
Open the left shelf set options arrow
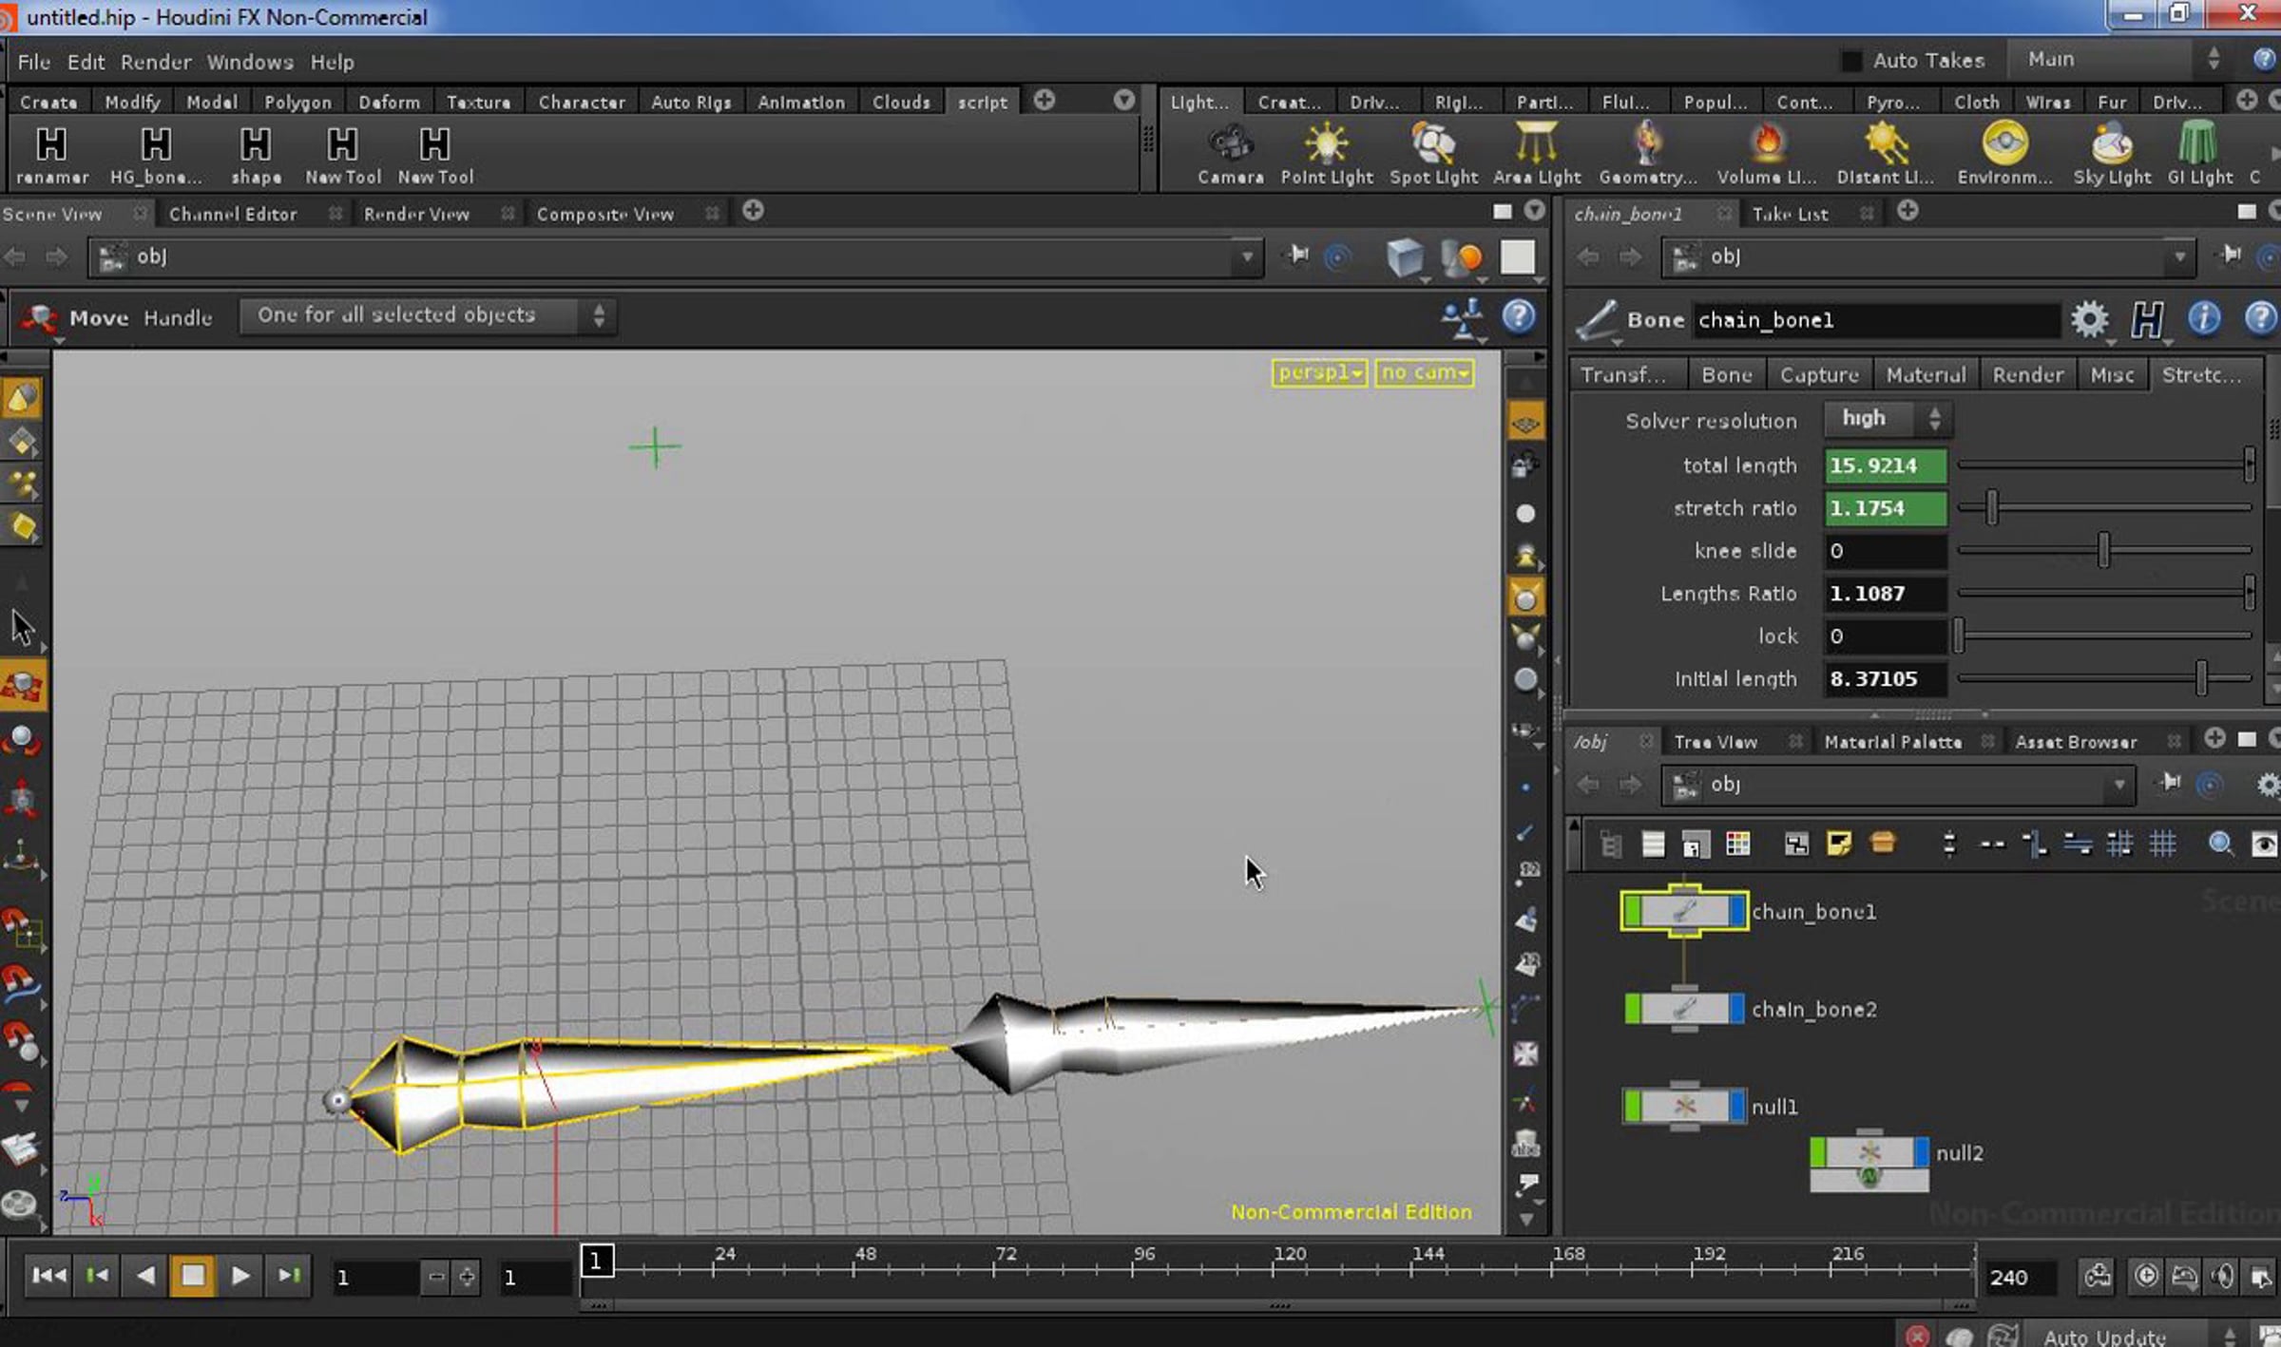pos(1124,100)
